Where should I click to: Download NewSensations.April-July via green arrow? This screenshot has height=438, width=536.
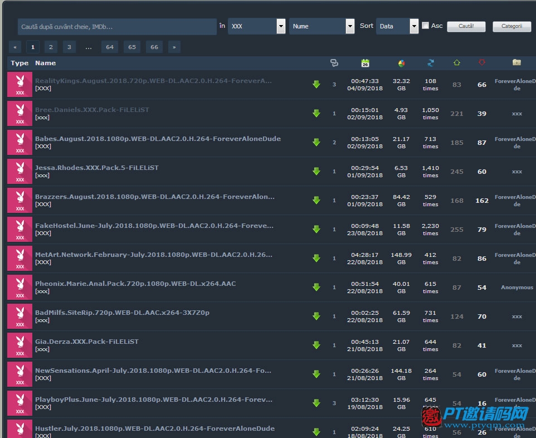(x=316, y=374)
